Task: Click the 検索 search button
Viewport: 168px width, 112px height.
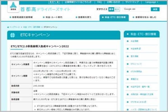Action: [x=155, y=9]
